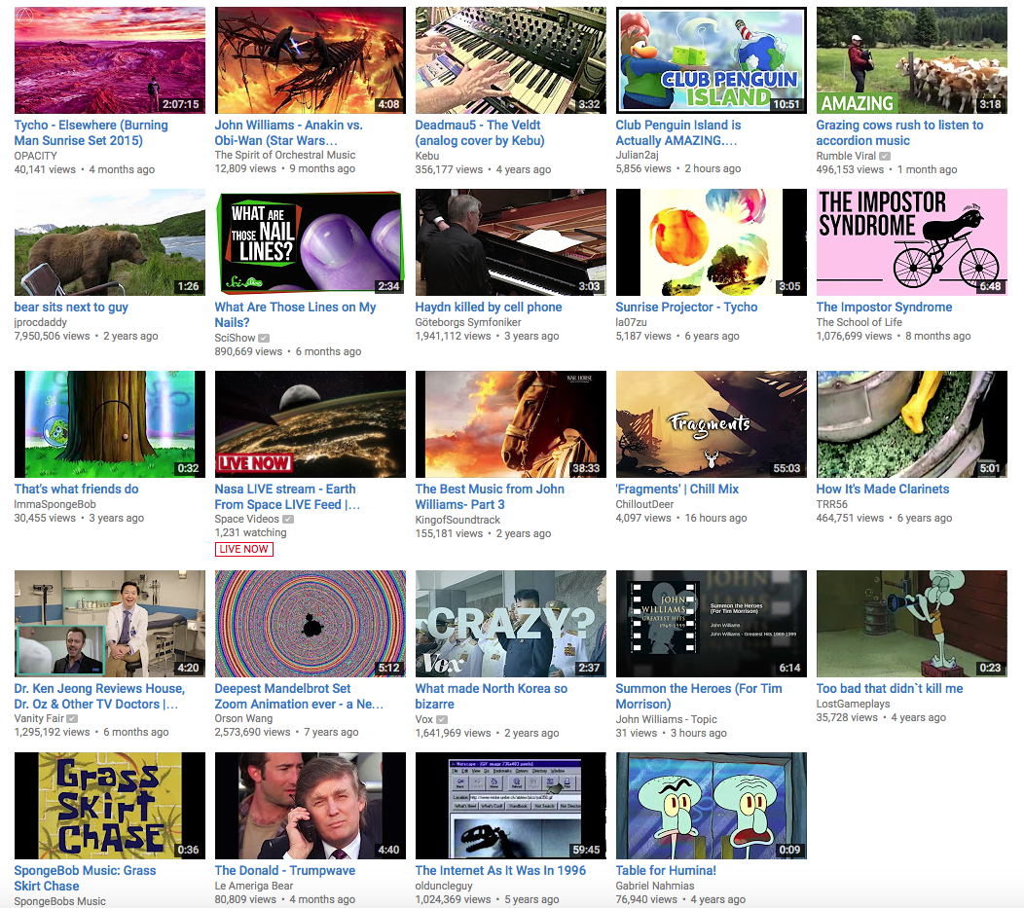Click verified badge next to SciShow

[x=264, y=338]
